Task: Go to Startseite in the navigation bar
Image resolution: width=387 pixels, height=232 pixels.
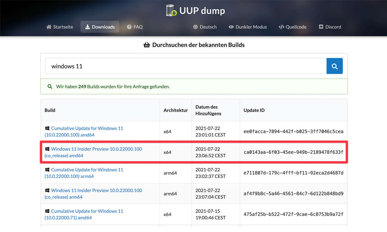Action: [x=60, y=27]
